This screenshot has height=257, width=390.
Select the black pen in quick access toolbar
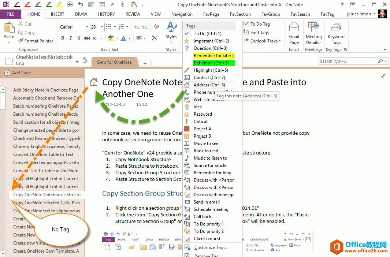point(17,4)
